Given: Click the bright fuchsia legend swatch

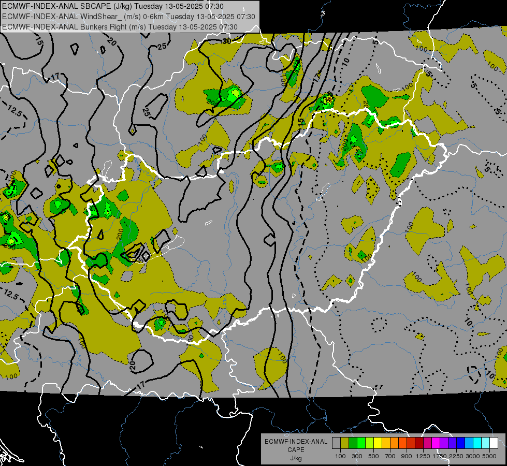Looking at the screenshot, I should (436, 443).
